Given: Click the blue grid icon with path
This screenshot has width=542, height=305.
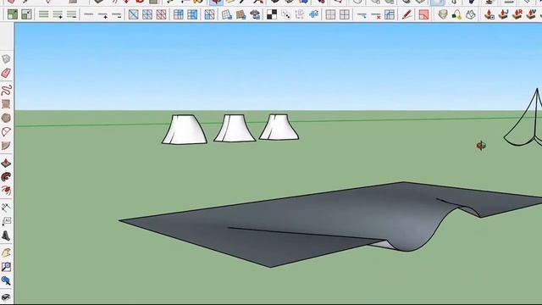Looking at the screenshot, I should 390,14.
